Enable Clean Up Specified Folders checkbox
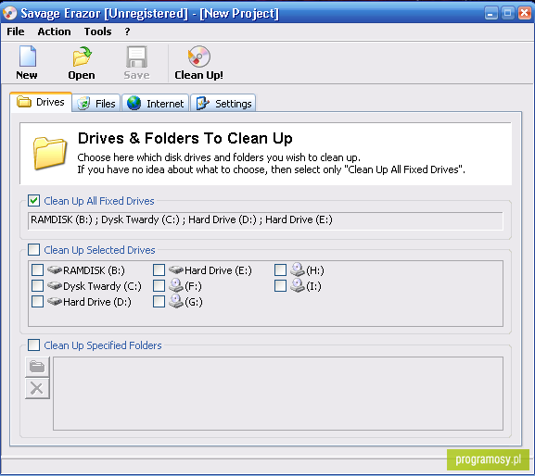535x476 pixels. pyautogui.click(x=33, y=345)
